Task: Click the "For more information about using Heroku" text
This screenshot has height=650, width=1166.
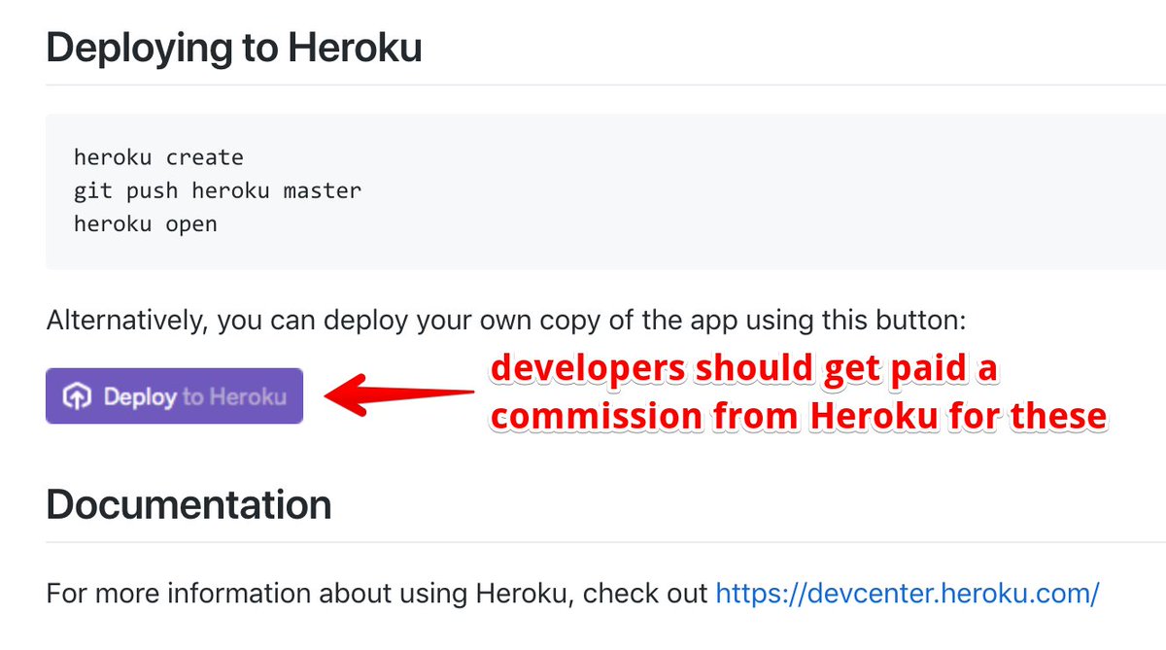Action: [377, 593]
